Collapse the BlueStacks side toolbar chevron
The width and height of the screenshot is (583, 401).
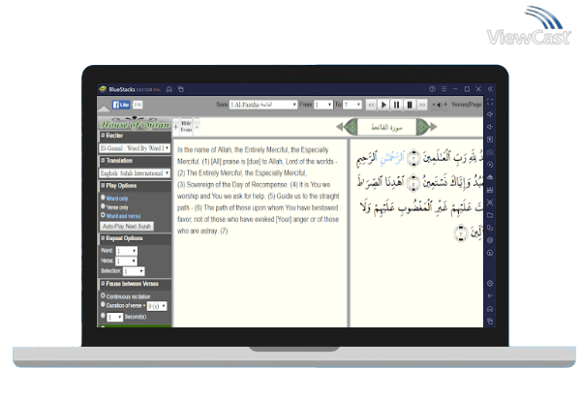coord(490,89)
